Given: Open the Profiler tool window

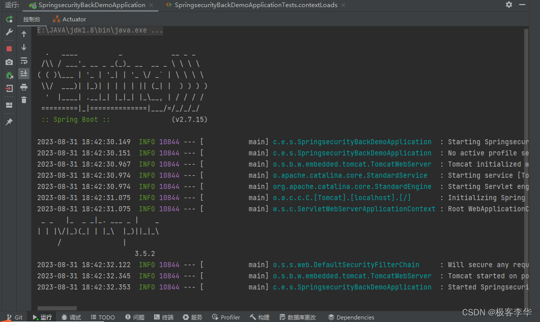Looking at the screenshot, I should pyautogui.click(x=226, y=317).
